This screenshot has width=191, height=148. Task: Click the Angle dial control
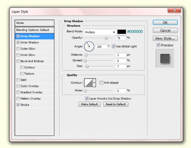pos(89,47)
